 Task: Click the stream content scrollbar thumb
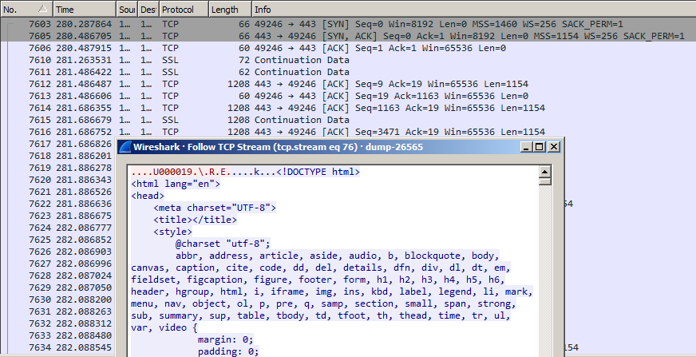(545, 180)
